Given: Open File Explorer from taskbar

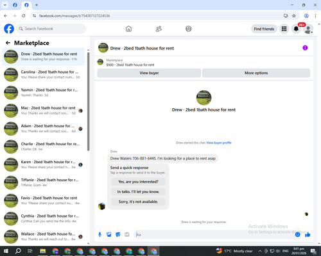Looking at the screenshot, I should [43, 251].
